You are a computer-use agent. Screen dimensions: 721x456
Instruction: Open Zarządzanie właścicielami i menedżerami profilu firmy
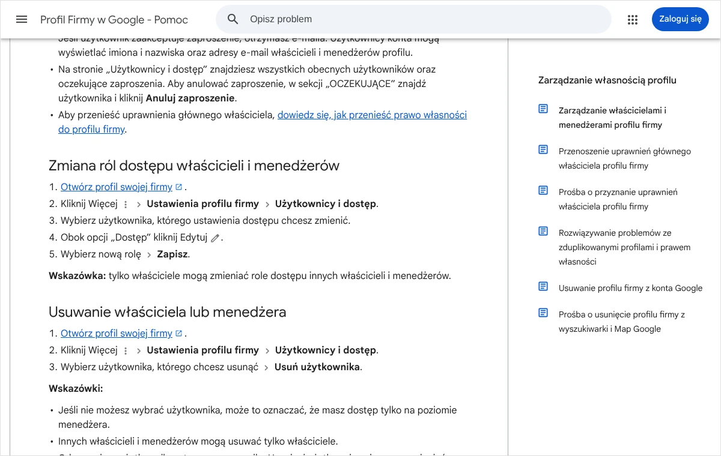pos(612,118)
